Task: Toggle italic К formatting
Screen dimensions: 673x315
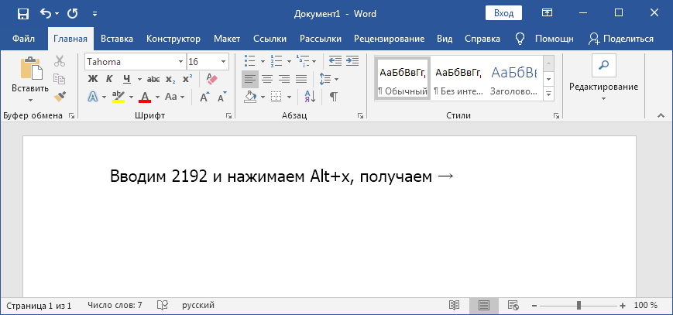Action: pos(109,79)
